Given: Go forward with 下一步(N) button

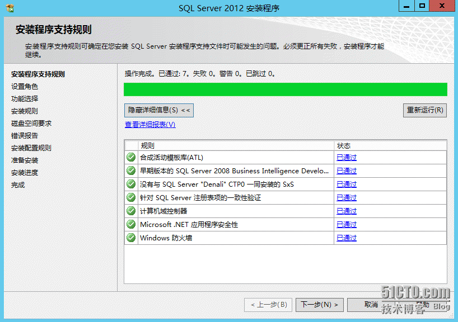Looking at the screenshot, I should (x=320, y=305).
